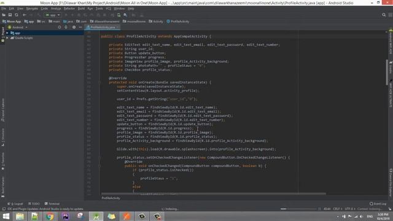Toggle the Project tool window side tab
393x221 pixels.
pyautogui.click(x=2, y=34)
